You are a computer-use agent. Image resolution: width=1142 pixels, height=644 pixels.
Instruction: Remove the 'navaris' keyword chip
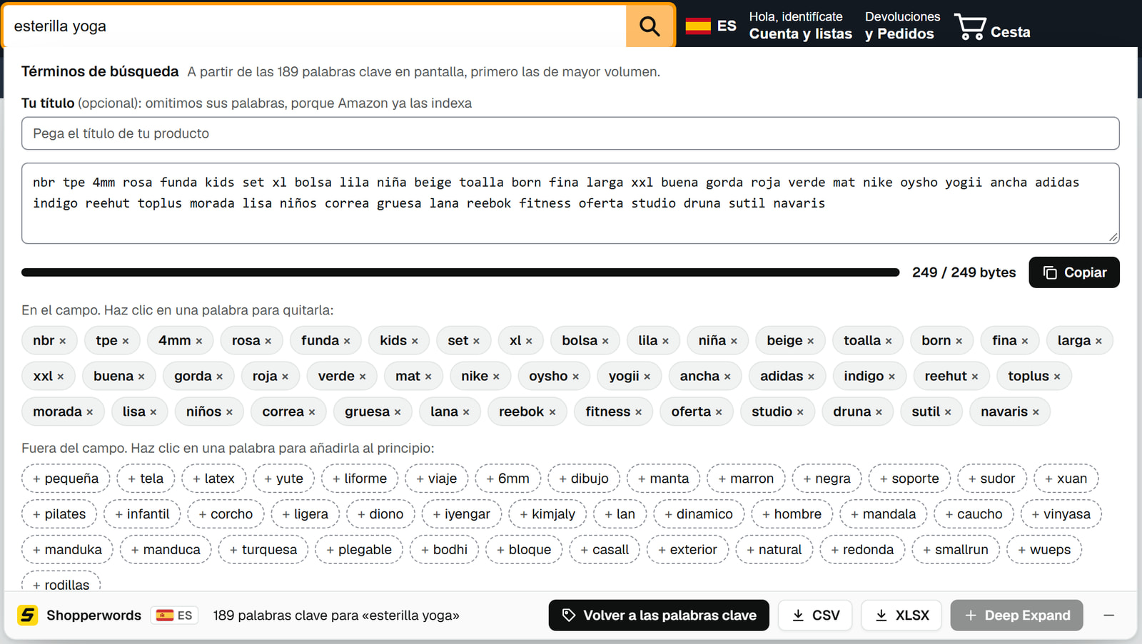pos(1009,412)
